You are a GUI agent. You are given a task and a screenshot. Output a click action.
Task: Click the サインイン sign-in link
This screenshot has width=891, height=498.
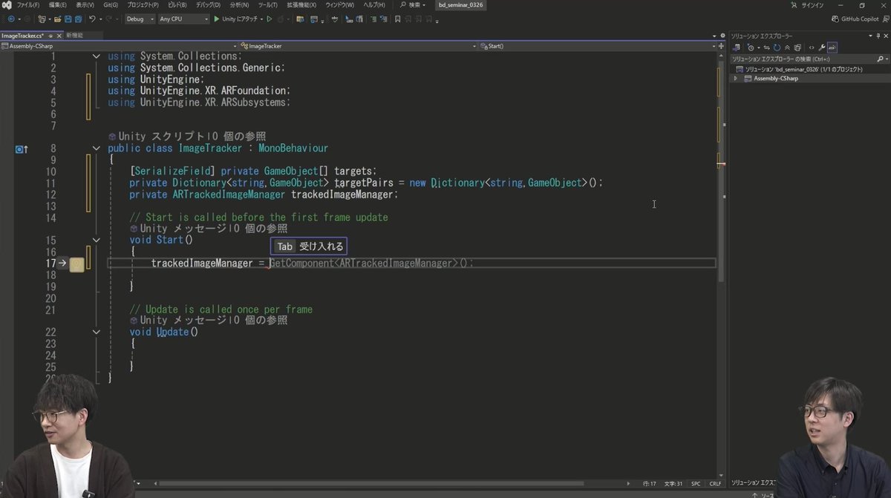tap(812, 5)
